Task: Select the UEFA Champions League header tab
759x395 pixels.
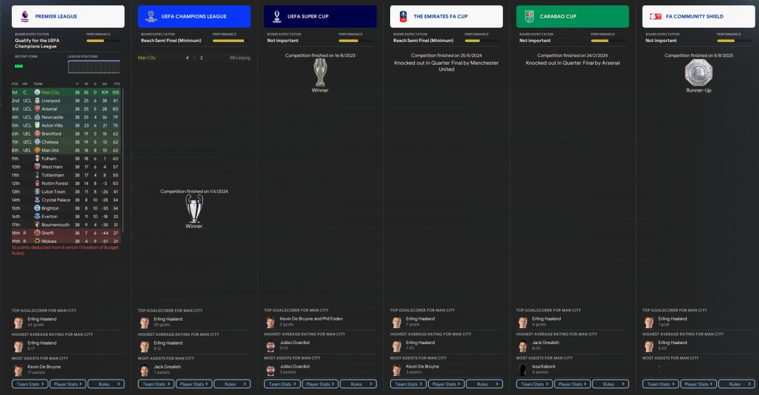Action: point(194,17)
